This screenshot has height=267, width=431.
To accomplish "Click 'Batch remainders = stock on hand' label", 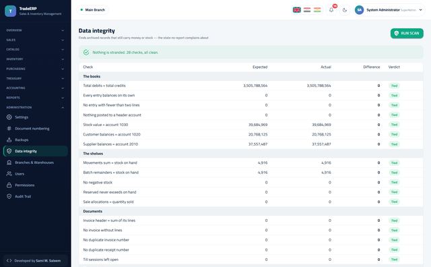I will tap(110, 173).
